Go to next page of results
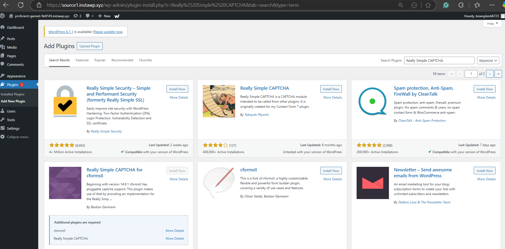The width and height of the screenshot is (505, 249). (x=490, y=74)
